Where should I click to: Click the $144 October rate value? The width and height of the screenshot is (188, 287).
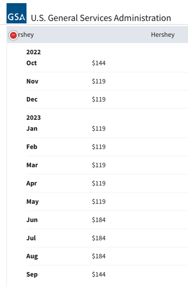coord(99,63)
